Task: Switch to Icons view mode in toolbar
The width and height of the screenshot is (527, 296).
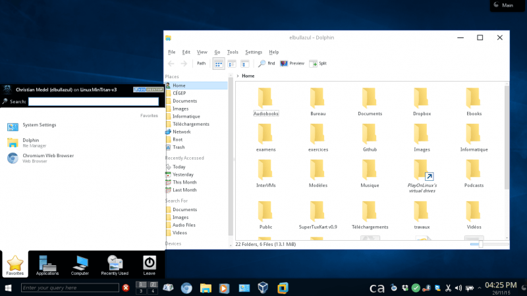Action: tap(218, 64)
